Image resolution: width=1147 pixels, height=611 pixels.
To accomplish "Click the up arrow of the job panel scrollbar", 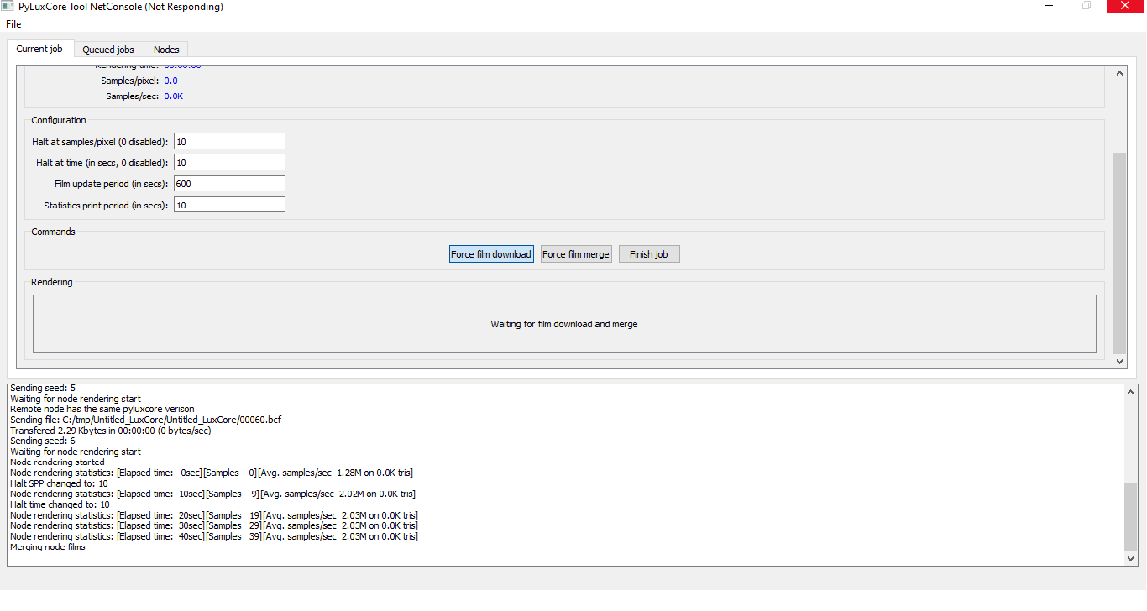I will tap(1119, 72).
